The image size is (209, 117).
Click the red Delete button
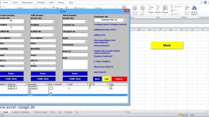point(119,79)
